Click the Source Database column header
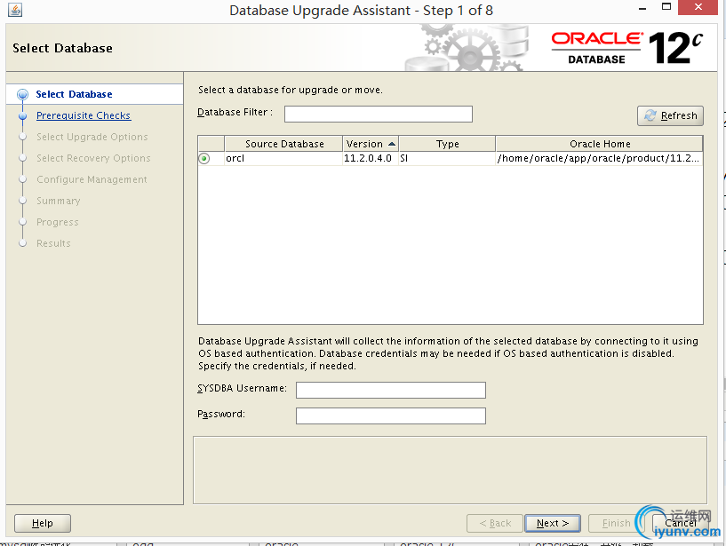The height and width of the screenshot is (546, 726). point(283,144)
